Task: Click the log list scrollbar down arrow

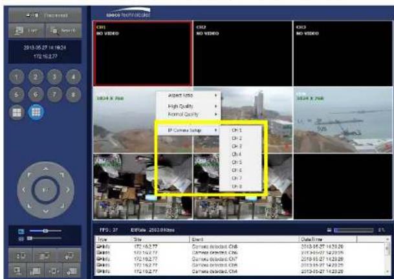Action: [x=388, y=273]
